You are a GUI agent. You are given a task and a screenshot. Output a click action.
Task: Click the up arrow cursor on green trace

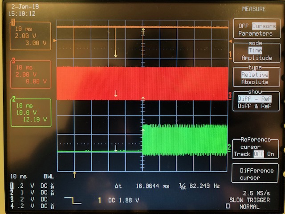[143, 132]
